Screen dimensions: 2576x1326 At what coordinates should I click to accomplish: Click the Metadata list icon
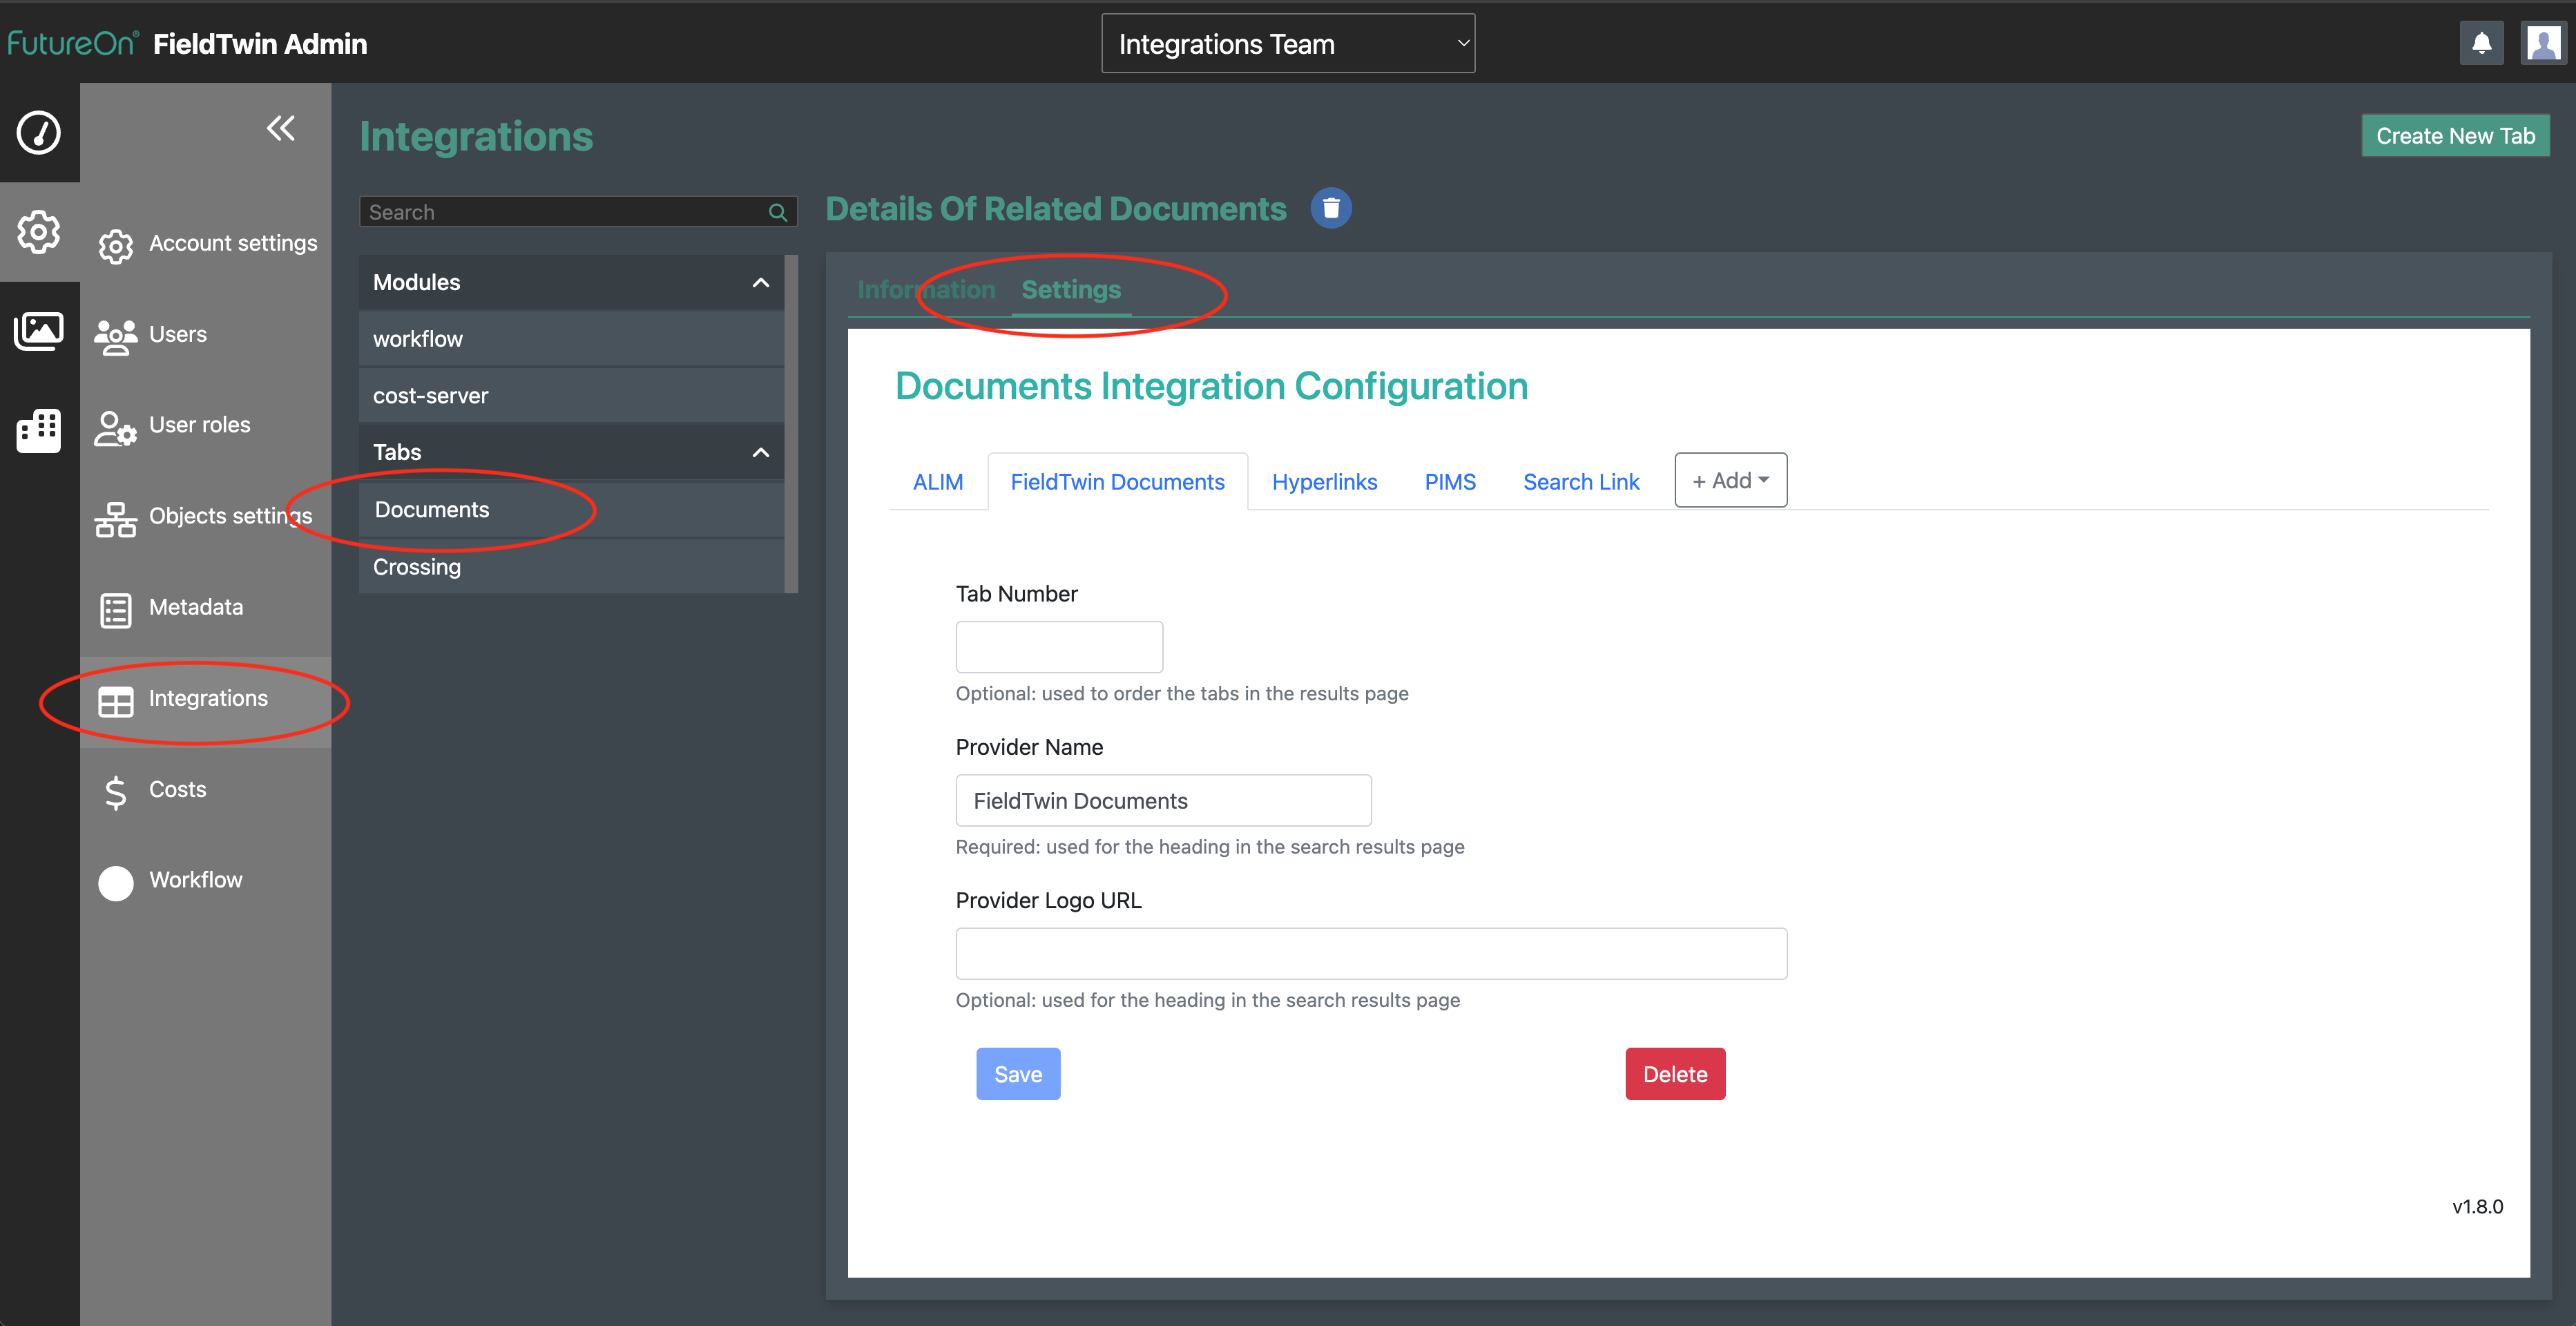pyautogui.click(x=116, y=610)
